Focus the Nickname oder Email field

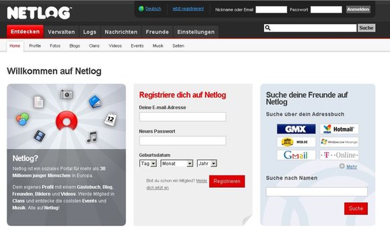coord(271,10)
